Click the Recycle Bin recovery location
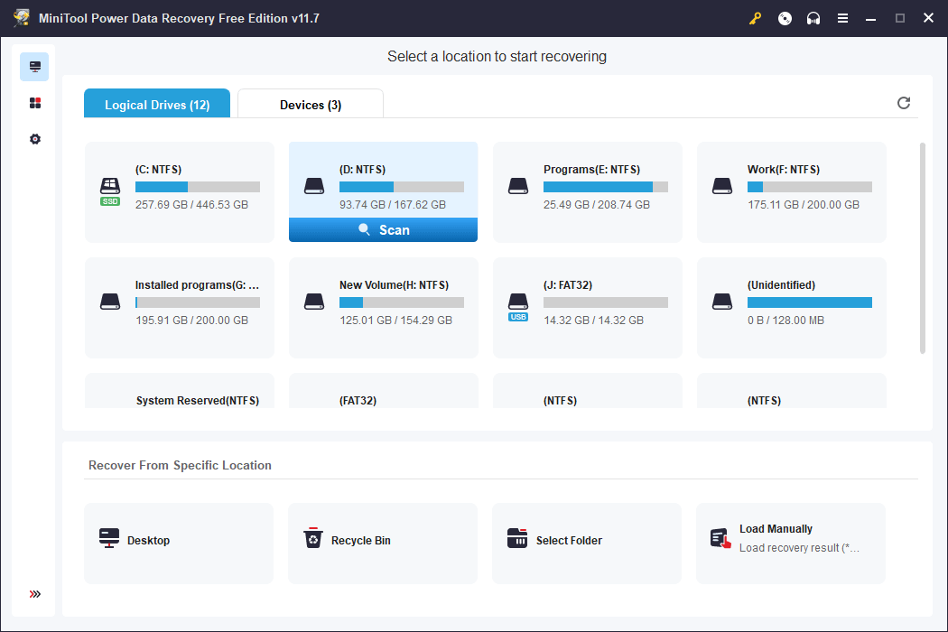Viewport: 948px width, 632px height. tap(382, 543)
